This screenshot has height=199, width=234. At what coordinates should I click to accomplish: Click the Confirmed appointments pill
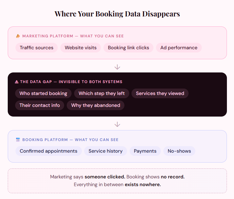pos(48,151)
